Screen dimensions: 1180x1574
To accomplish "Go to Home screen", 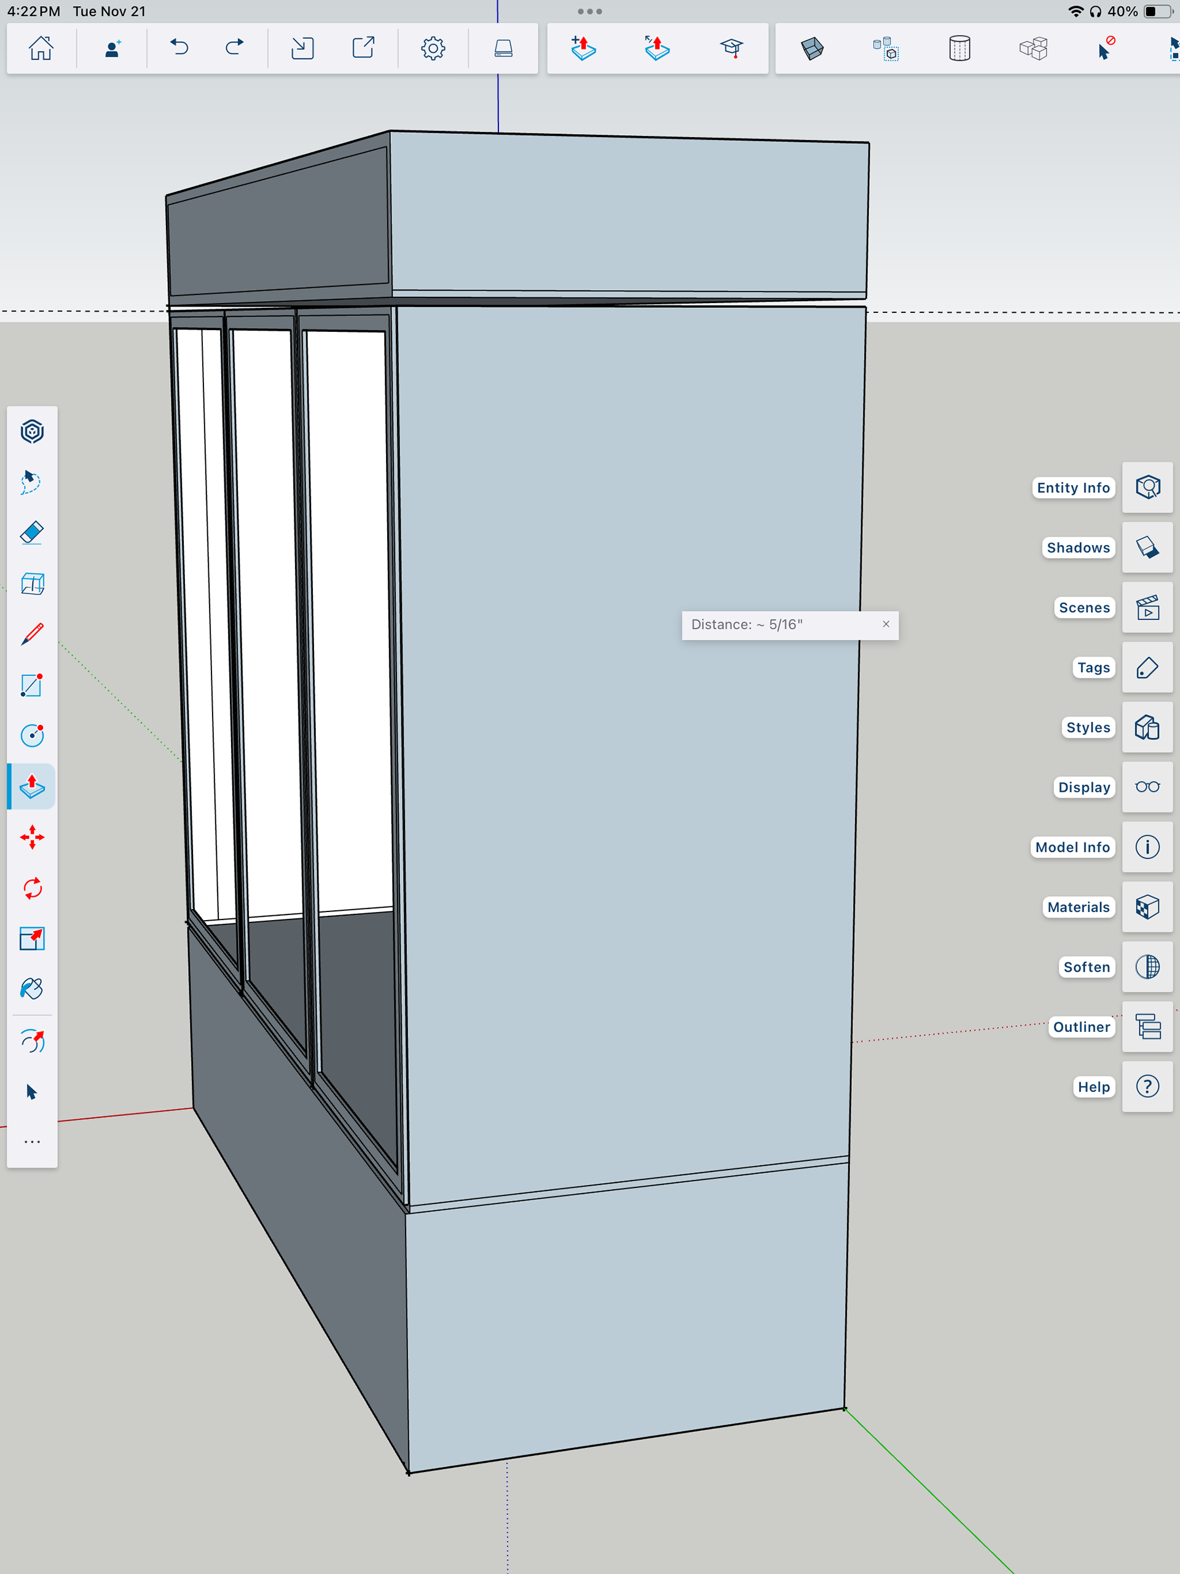I will (41, 48).
